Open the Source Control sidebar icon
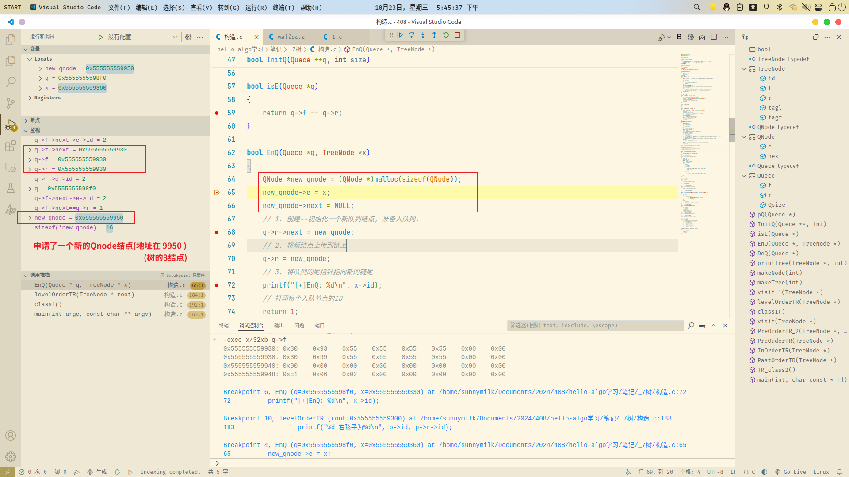Image resolution: width=849 pixels, height=477 pixels. tap(11, 103)
